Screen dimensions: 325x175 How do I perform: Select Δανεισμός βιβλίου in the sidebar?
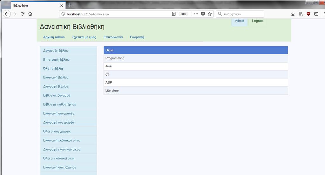point(68,50)
